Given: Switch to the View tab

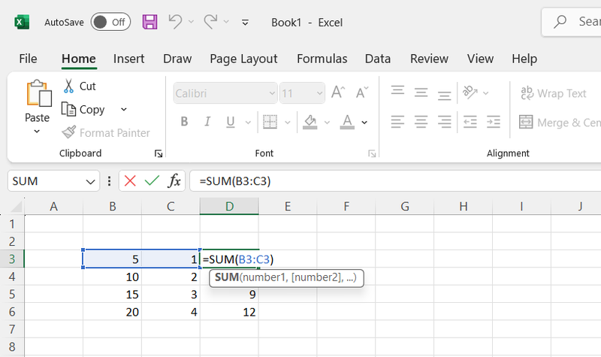Looking at the screenshot, I should (x=480, y=59).
